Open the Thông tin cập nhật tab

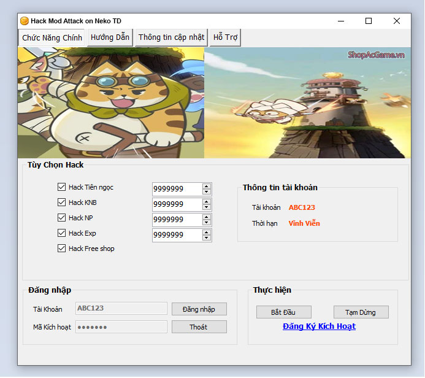pyautogui.click(x=171, y=37)
